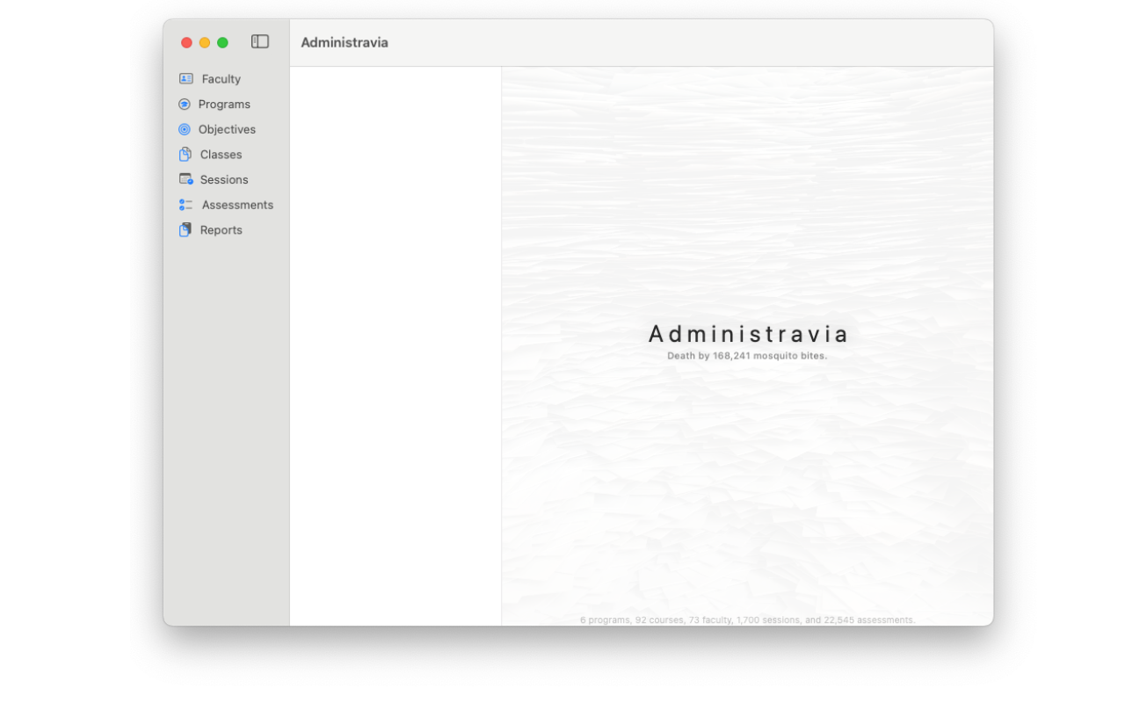
Task: Enter full screen with the green button
Action: (x=222, y=41)
